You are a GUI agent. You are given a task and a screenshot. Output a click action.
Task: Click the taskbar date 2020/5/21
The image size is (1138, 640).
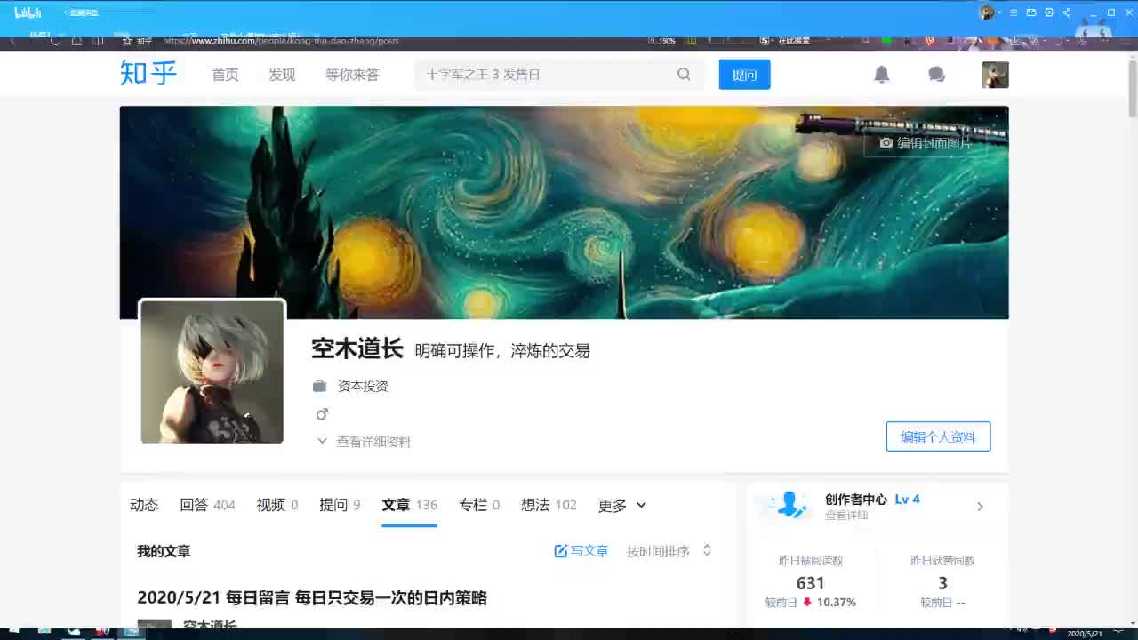[x=1084, y=634]
